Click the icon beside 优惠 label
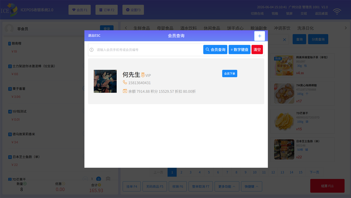Image resolution: width=351 pixels, height=198 pixels. tap(63, 184)
